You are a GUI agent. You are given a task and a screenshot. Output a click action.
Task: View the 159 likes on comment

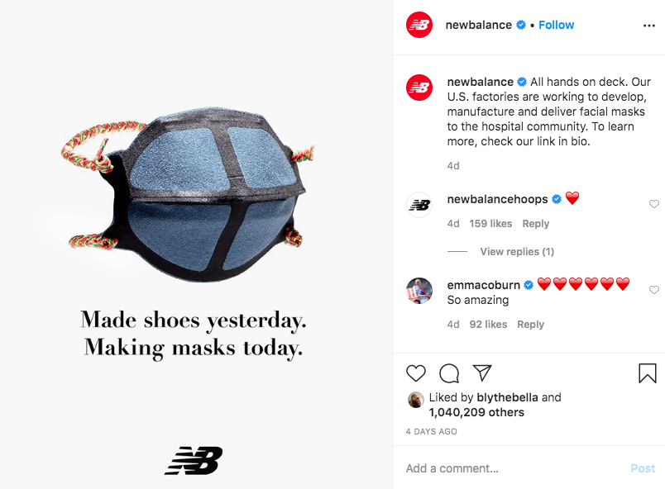[490, 224]
